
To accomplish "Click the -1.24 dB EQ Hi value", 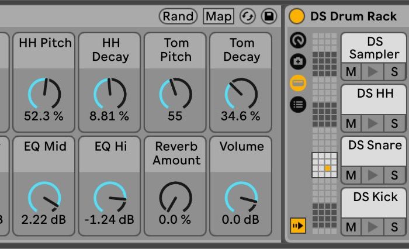I will [x=109, y=220].
